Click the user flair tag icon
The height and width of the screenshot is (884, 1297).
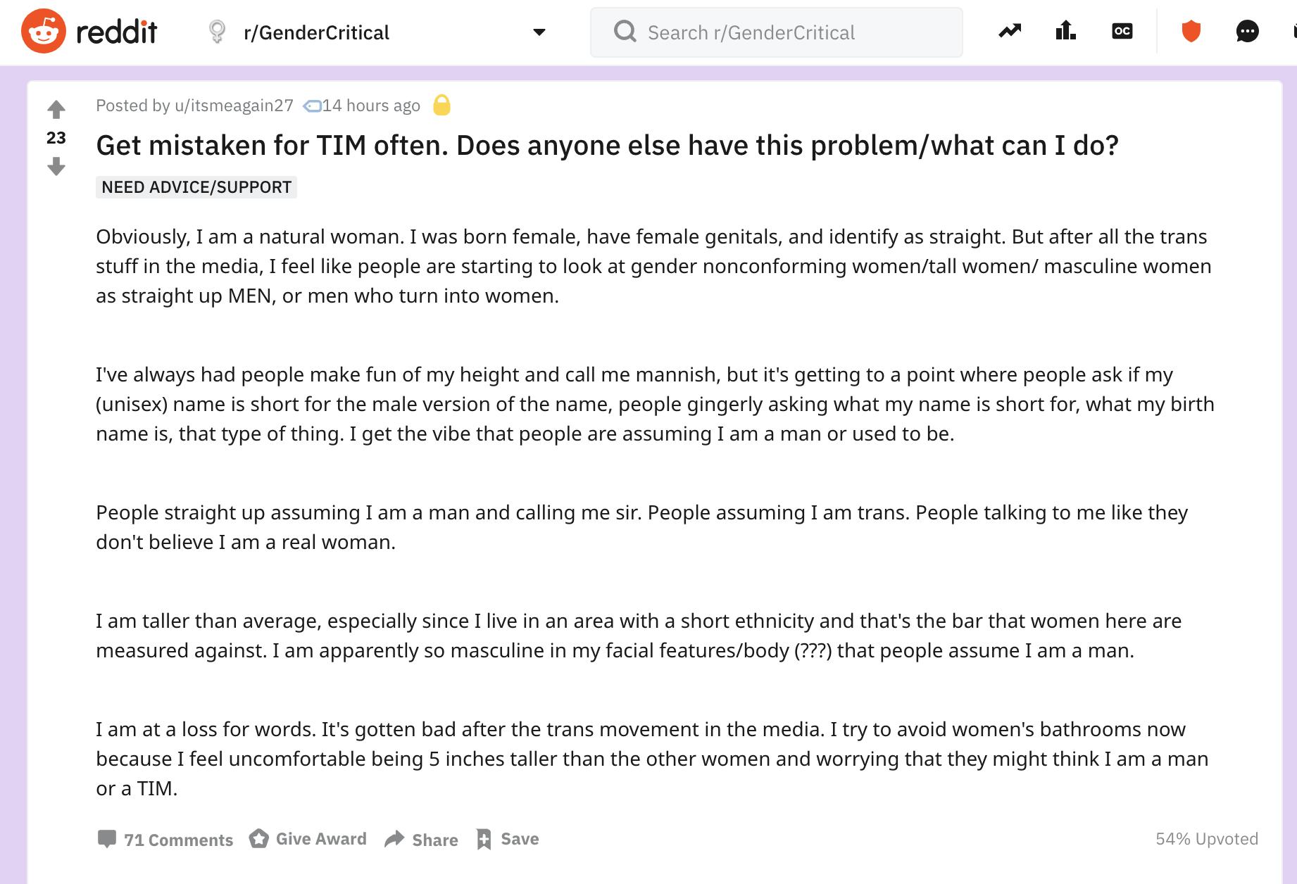(x=312, y=106)
